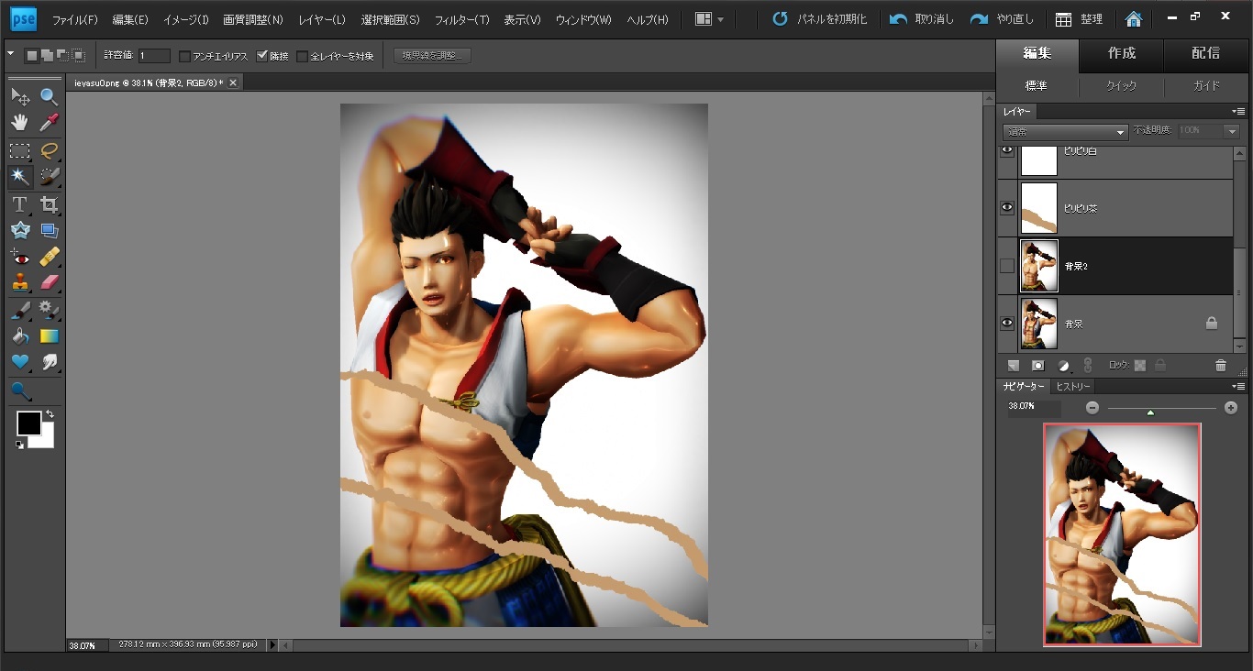
Task: Select the Move tool
Action: click(x=19, y=96)
